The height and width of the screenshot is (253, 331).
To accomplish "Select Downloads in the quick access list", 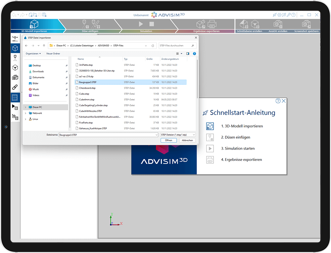I will [38, 72].
